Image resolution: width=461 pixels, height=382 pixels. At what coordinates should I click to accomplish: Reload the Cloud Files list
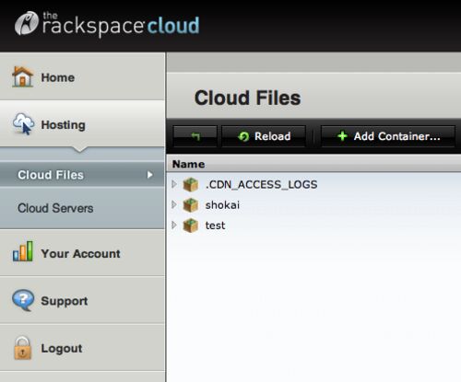[x=264, y=136]
